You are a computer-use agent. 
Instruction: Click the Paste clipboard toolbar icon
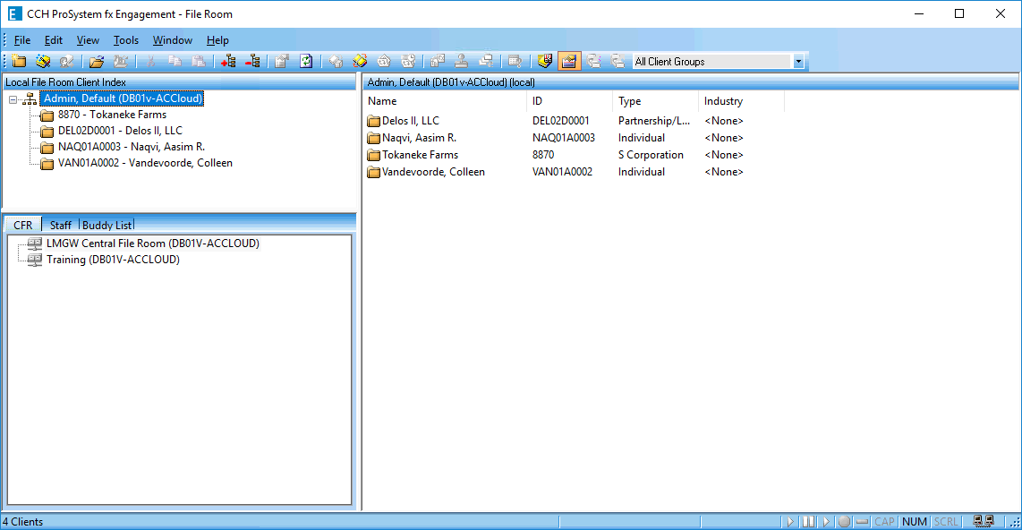point(199,61)
